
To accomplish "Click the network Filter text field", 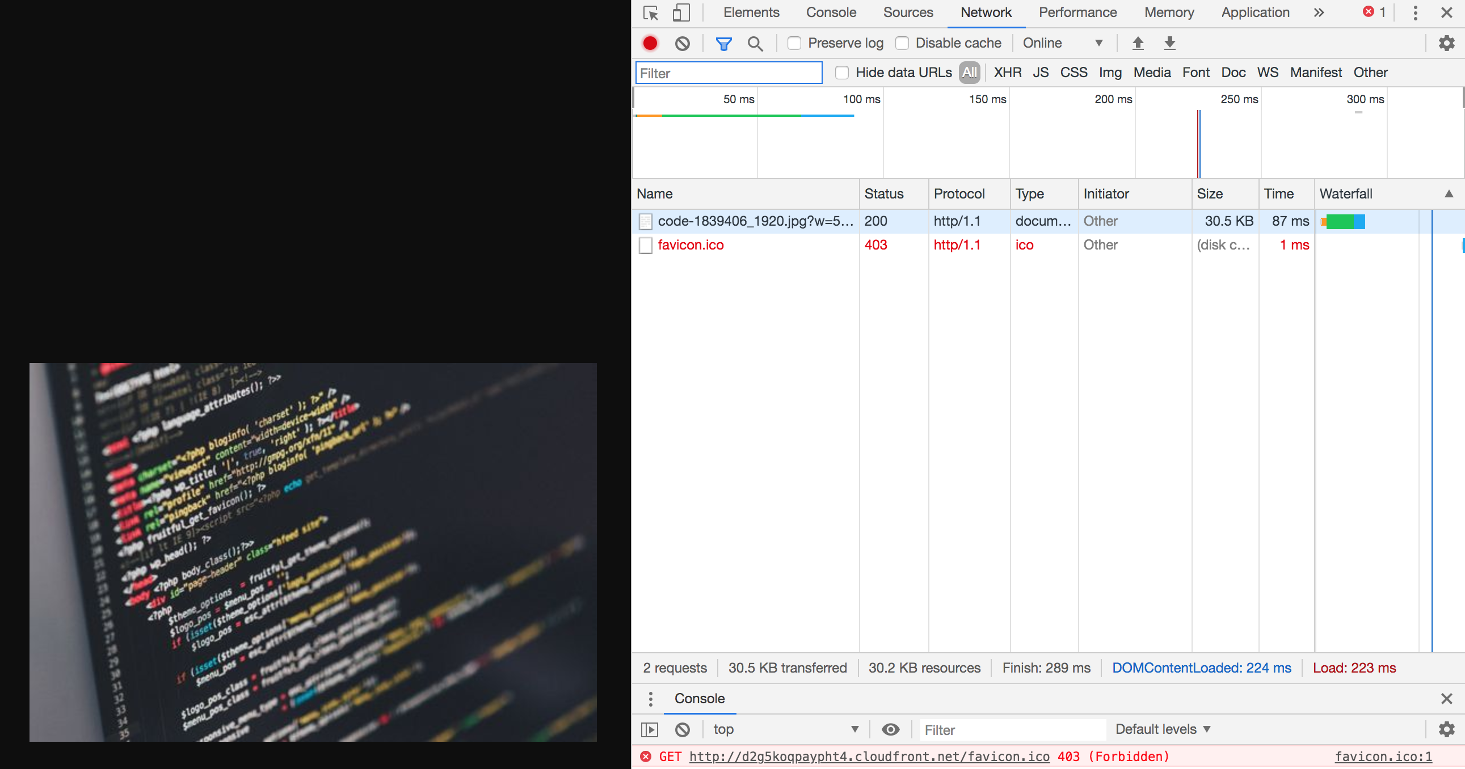I will point(728,73).
